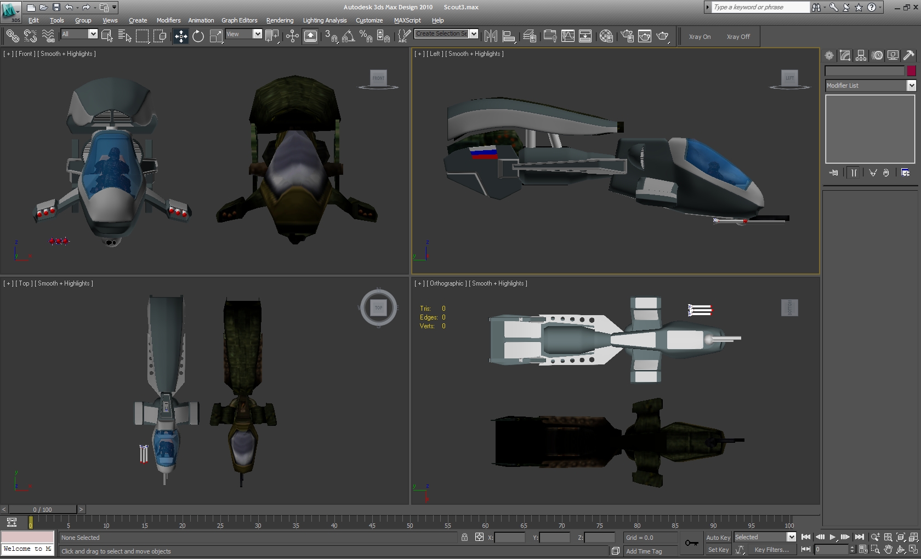Open the reference coordinate 'View' dropdown
Image resolution: width=921 pixels, height=559 pixels.
coord(257,34)
